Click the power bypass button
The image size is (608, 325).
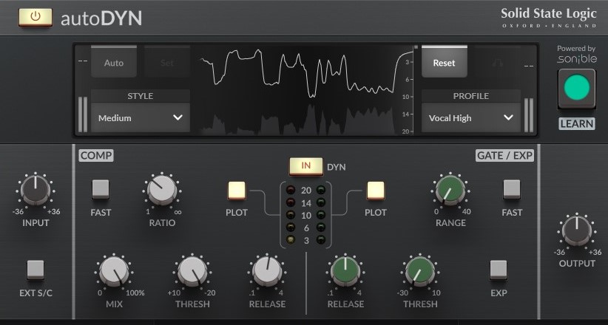pos(36,16)
